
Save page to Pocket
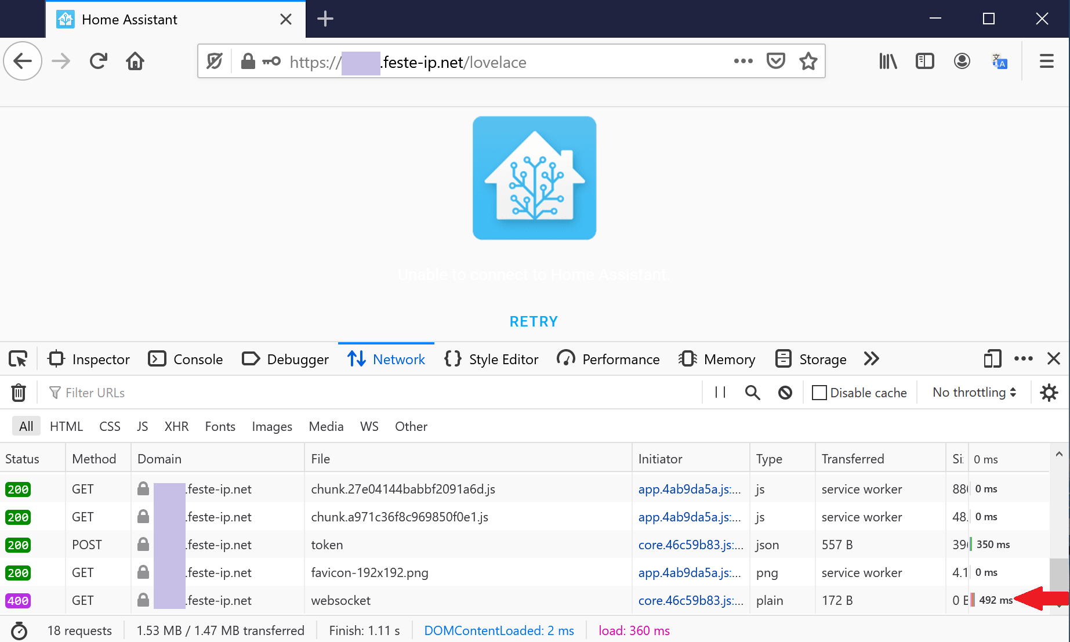775,61
